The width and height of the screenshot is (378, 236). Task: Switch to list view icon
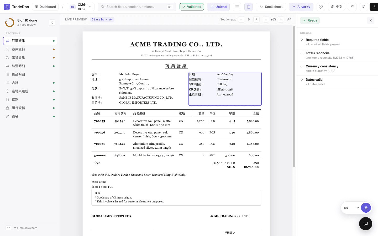(x=237, y=7)
